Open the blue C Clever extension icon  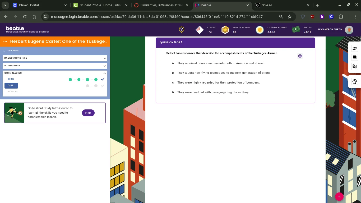pyautogui.click(x=331, y=17)
